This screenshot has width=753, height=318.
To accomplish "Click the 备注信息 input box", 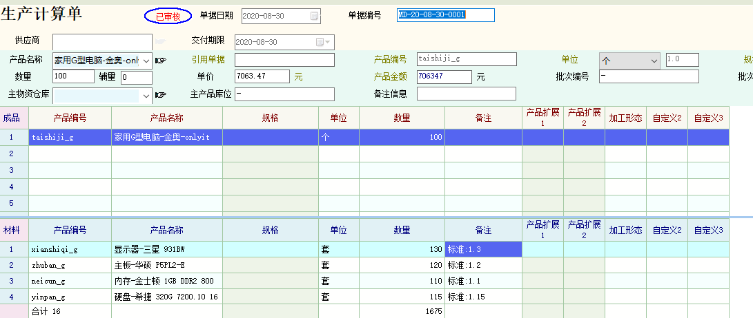I will pyautogui.click(x=466, y=94).
